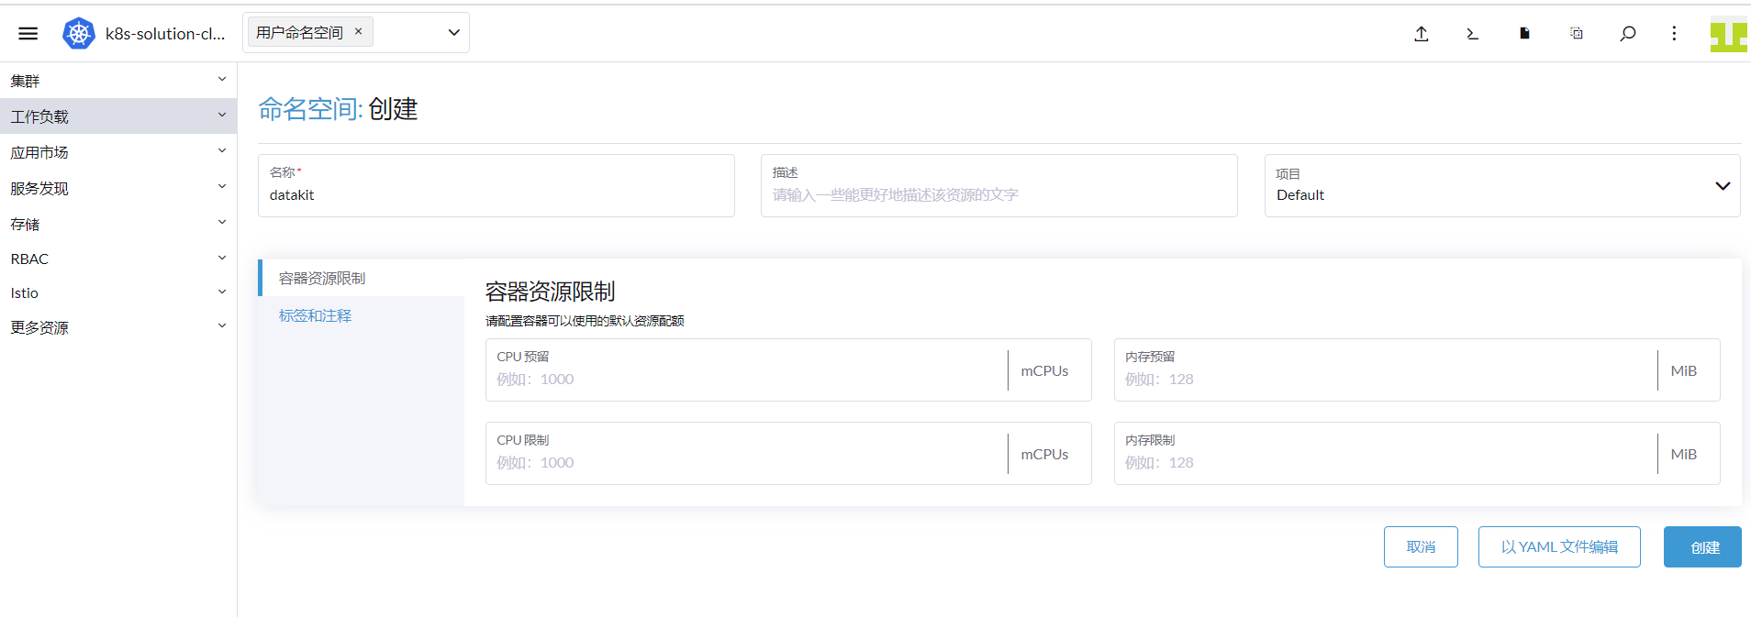
Task: Click the 以 YAML 文件编辑 button
Action: coord(1558,547)
